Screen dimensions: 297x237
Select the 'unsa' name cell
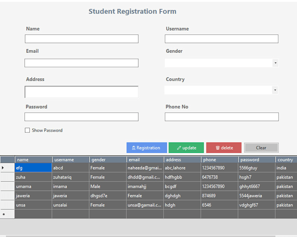[x=33, y=205]
